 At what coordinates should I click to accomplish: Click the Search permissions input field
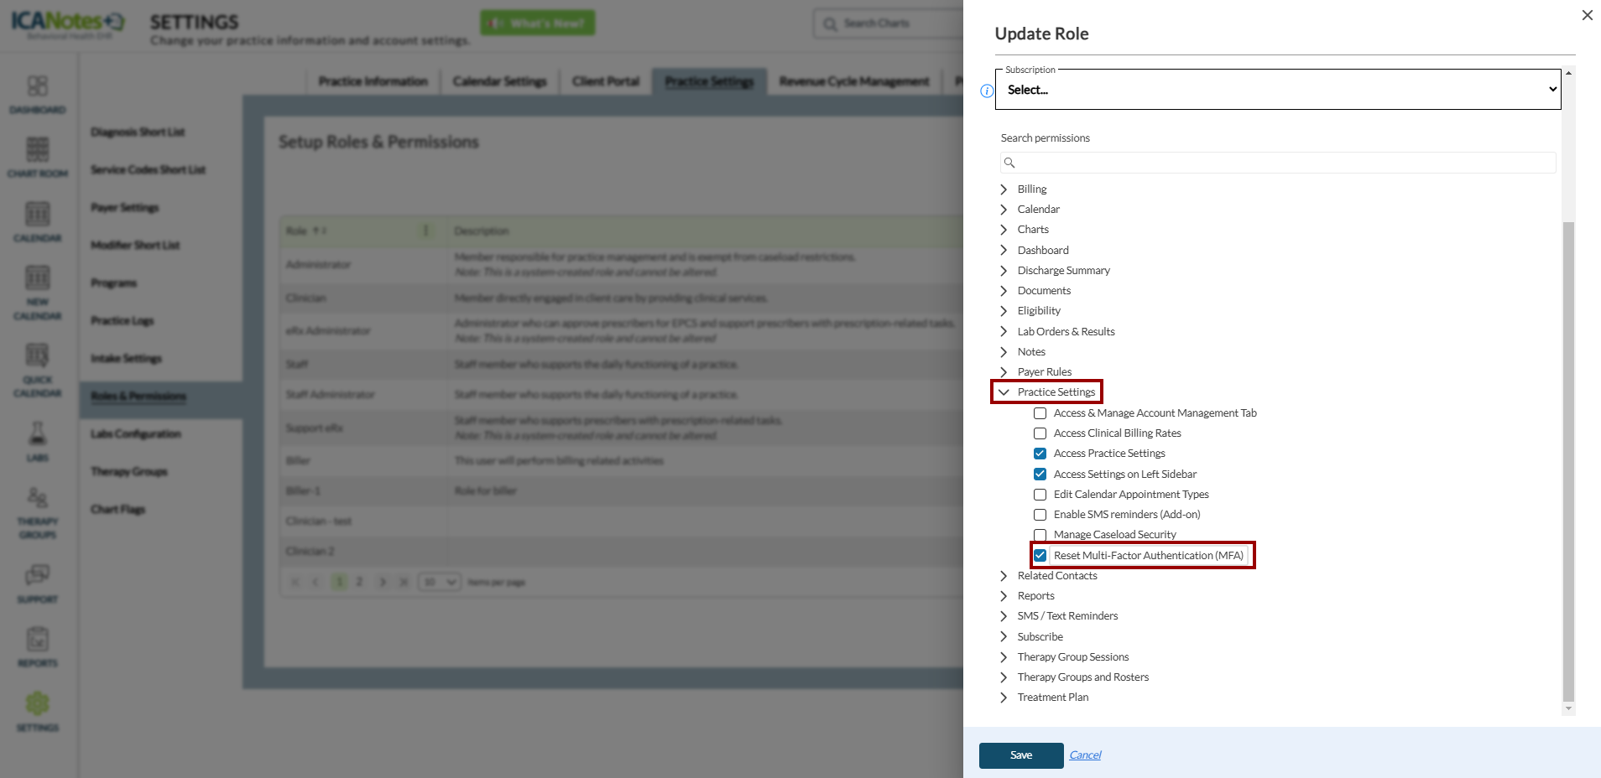[x=1278, y=163]
